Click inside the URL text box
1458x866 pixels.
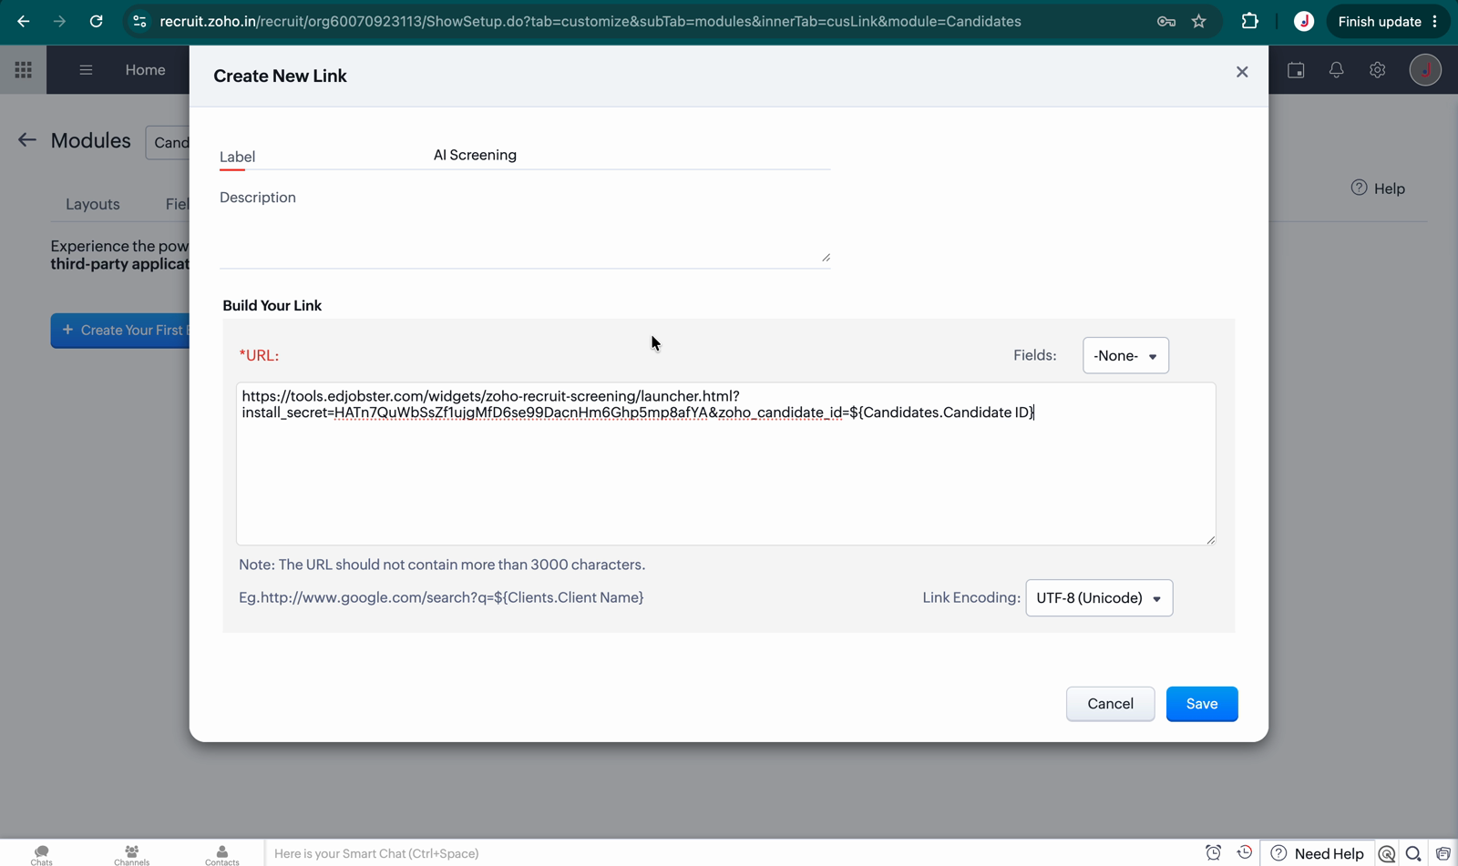725,464
